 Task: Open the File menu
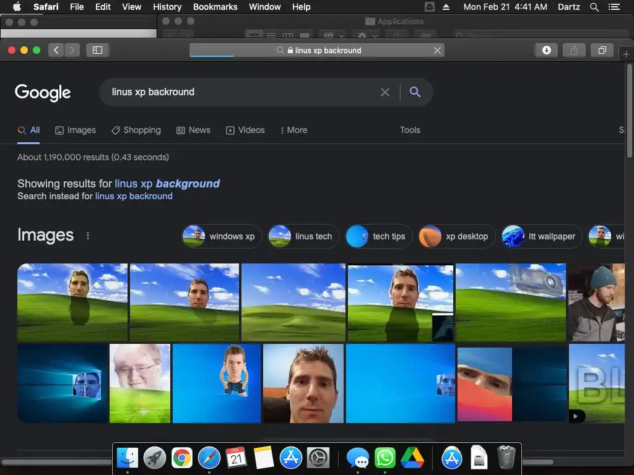[76, 7]
